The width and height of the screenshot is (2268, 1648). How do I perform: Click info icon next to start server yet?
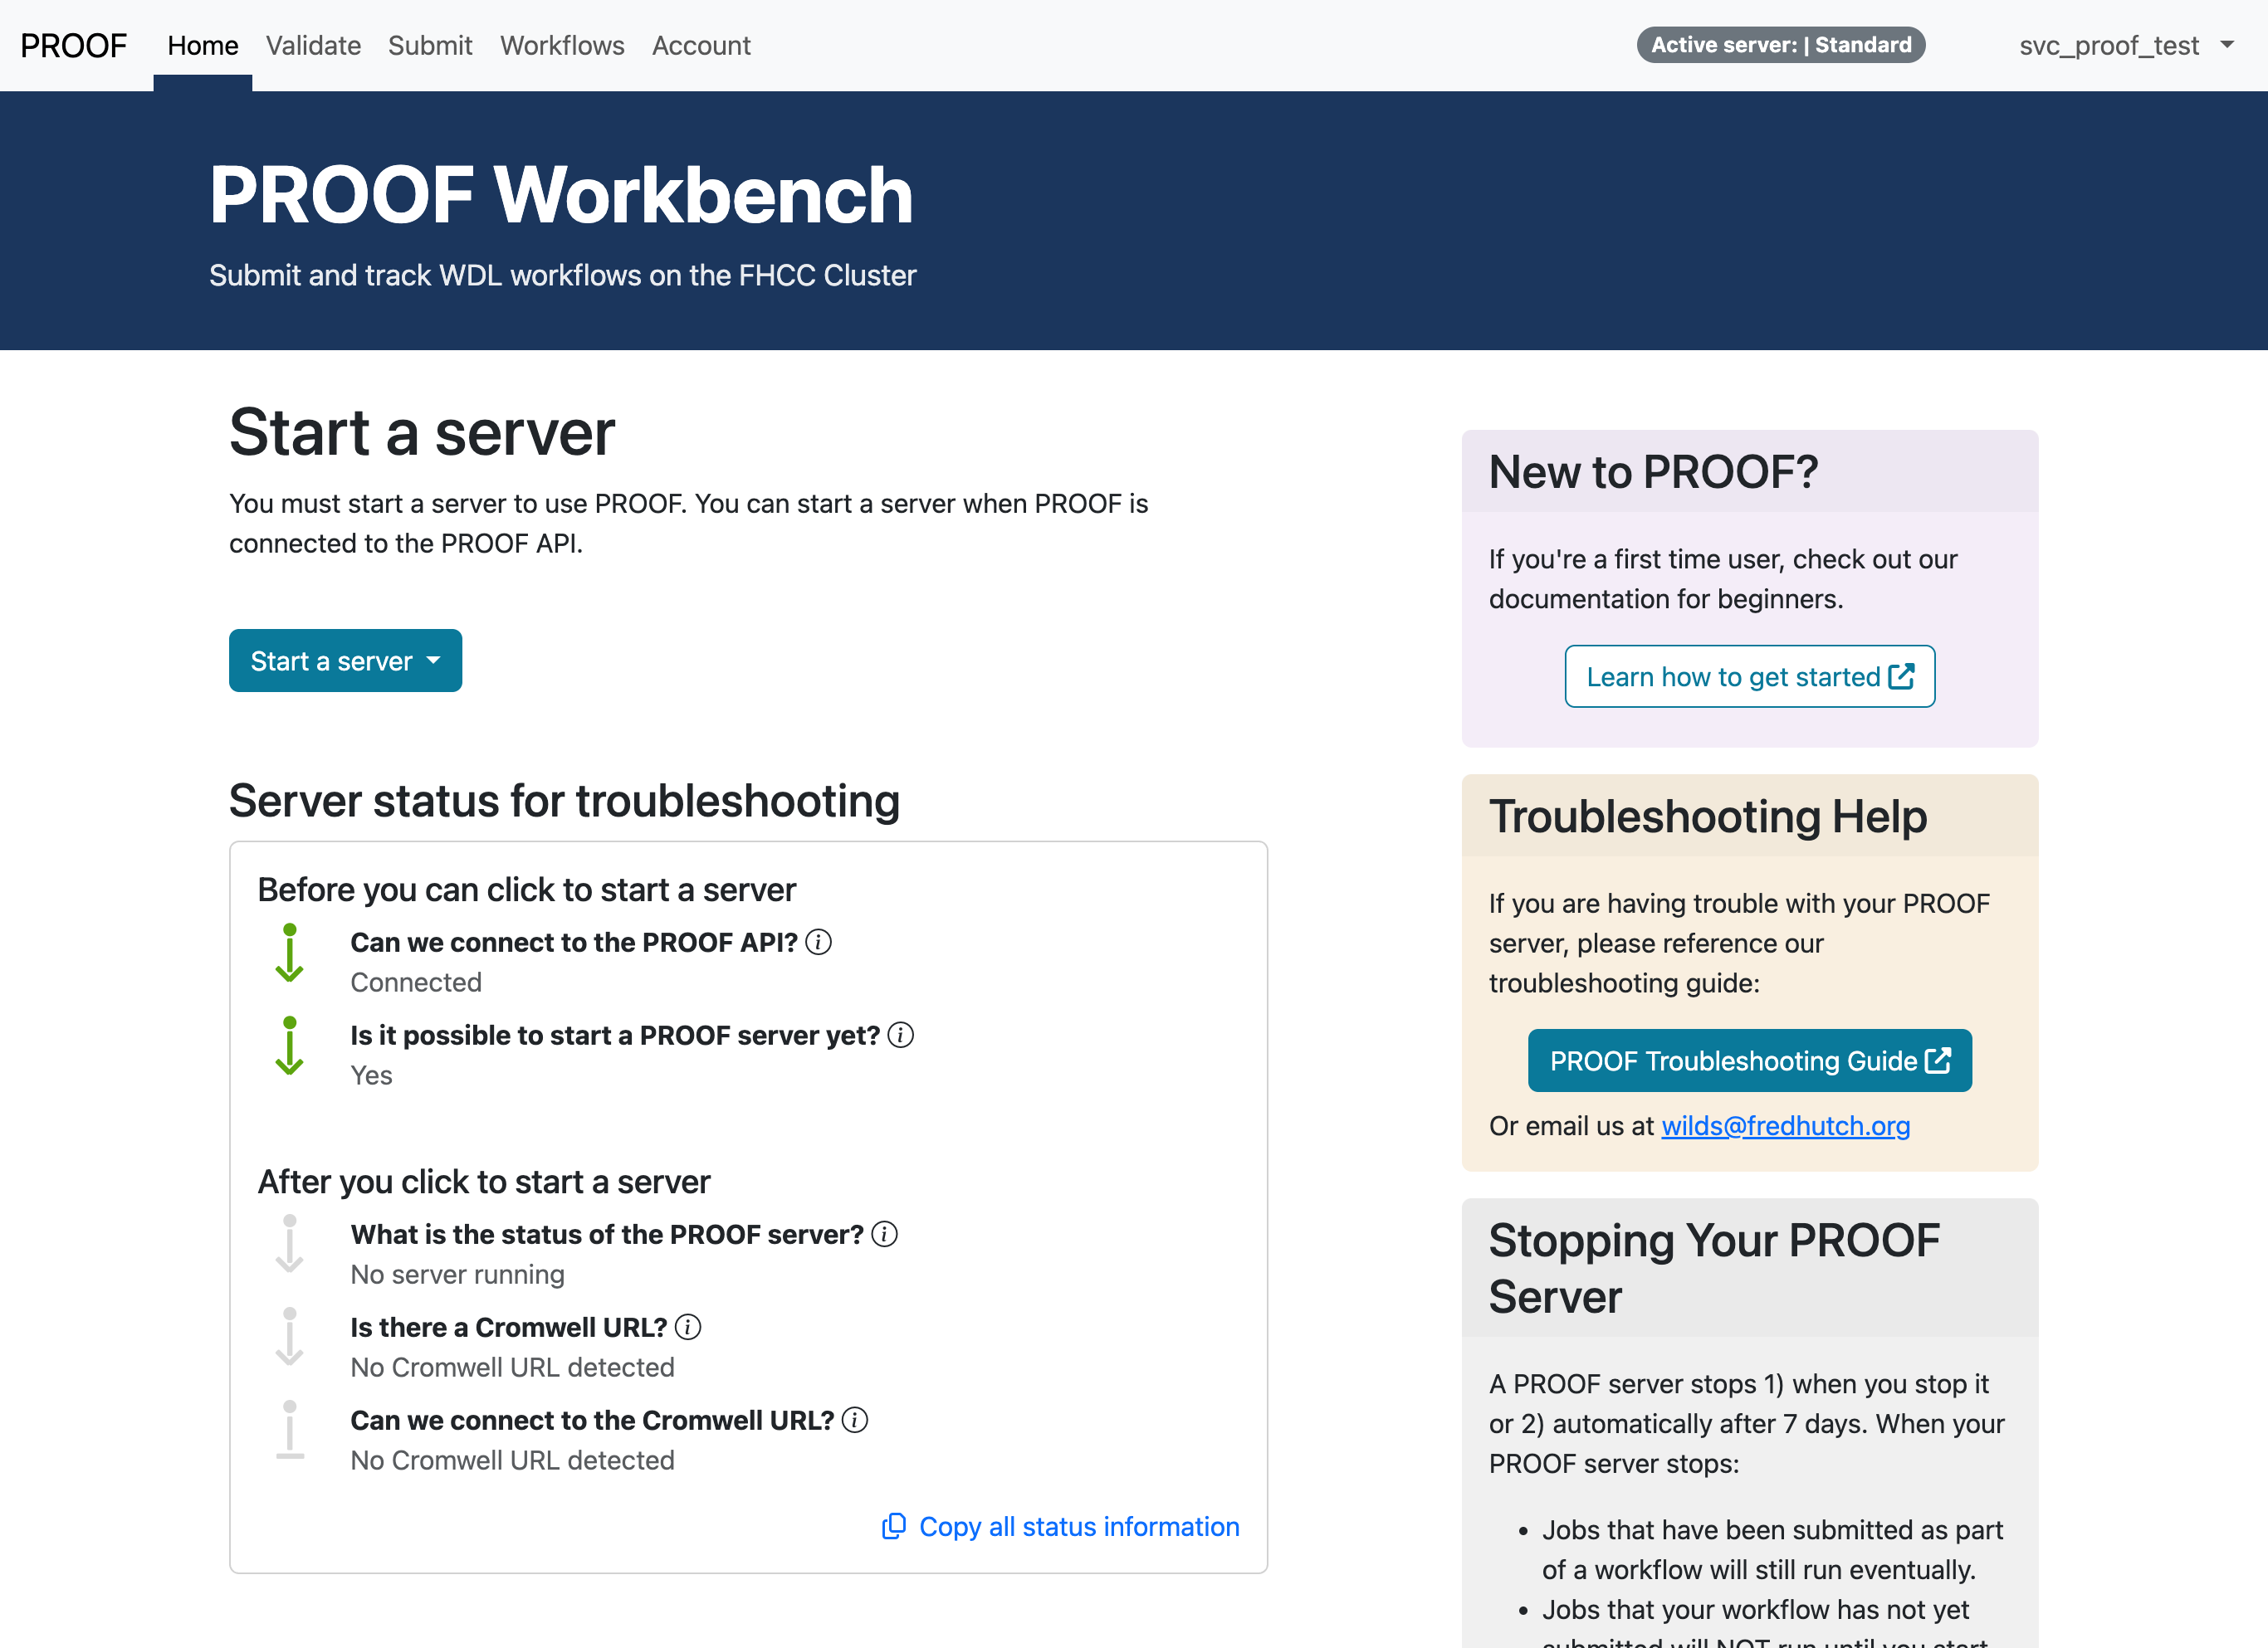coord(900,1036)
